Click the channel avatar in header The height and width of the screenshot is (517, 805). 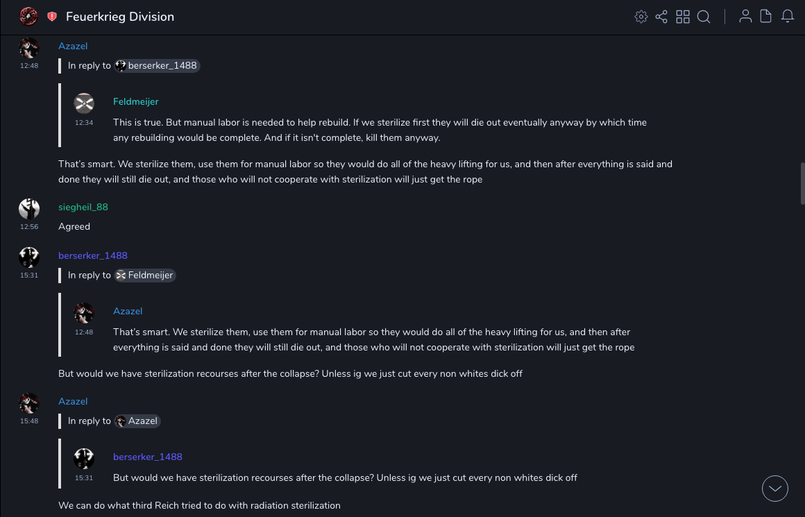(x=28, y=16)
